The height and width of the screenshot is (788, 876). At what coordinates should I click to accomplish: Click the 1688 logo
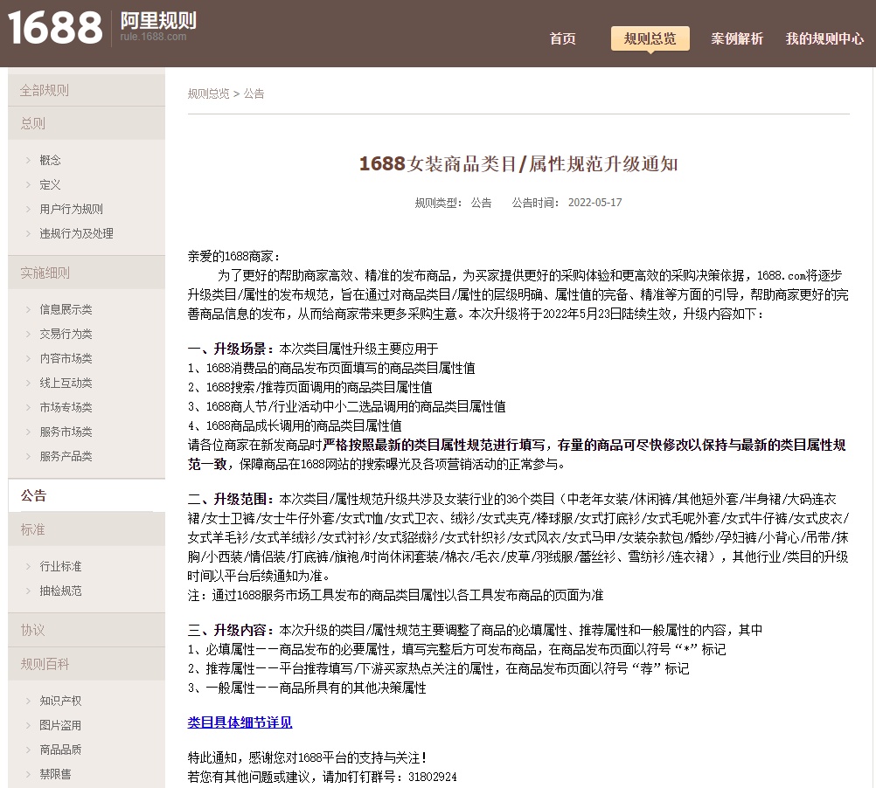pos(55,28)
